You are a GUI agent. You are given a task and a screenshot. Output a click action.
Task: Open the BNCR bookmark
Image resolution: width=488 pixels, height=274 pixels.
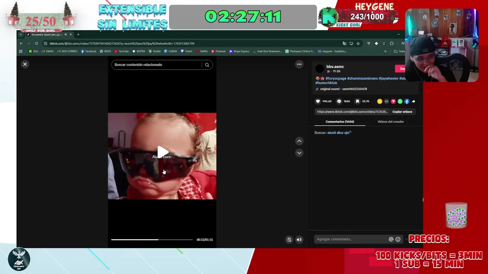105,51
